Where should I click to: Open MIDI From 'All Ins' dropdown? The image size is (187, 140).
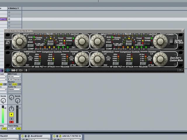point(15,76)
